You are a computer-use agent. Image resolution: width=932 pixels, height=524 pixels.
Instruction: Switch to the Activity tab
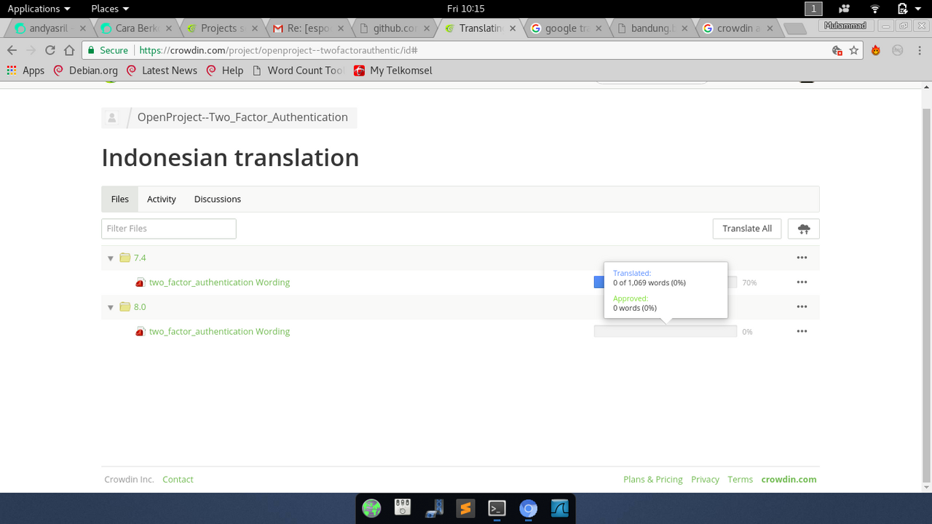(162, 199)
